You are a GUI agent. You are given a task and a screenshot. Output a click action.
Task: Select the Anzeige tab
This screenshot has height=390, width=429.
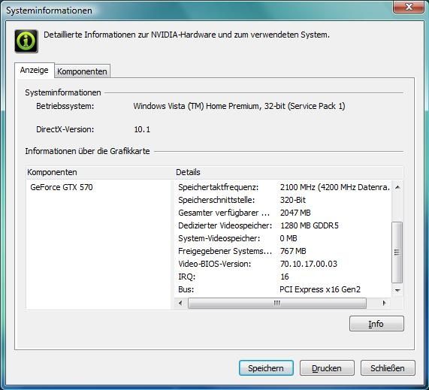point(35,71)
